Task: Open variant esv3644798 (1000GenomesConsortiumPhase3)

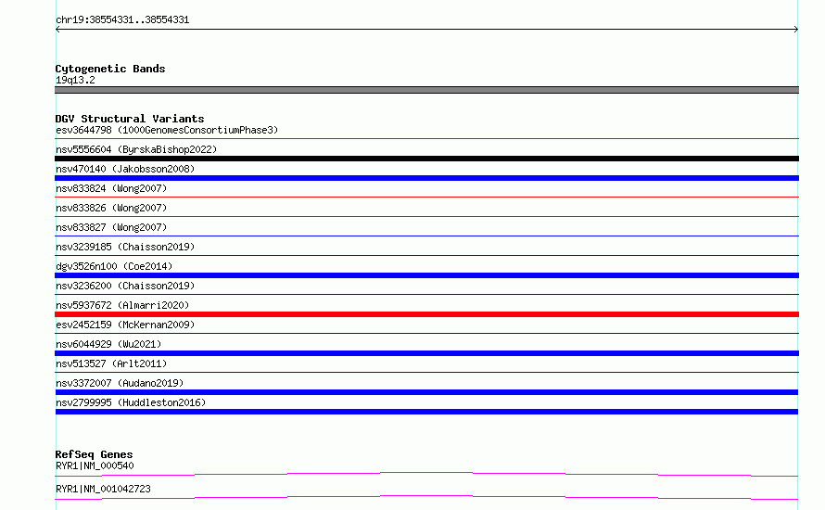Action: point(167,130)
